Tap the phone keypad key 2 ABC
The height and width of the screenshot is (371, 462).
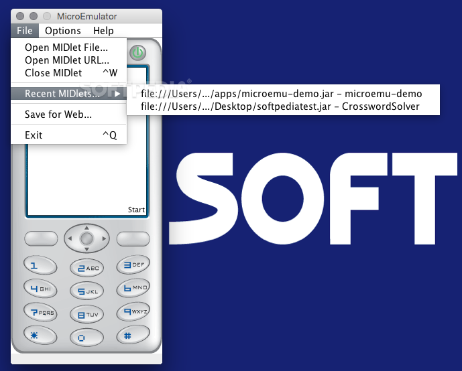[x=87, y=268]
